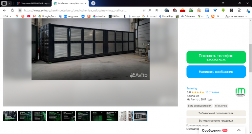Open the orange F bookmark icon
Viewport: 252px width, 134px height.
[x=89, y=16]
